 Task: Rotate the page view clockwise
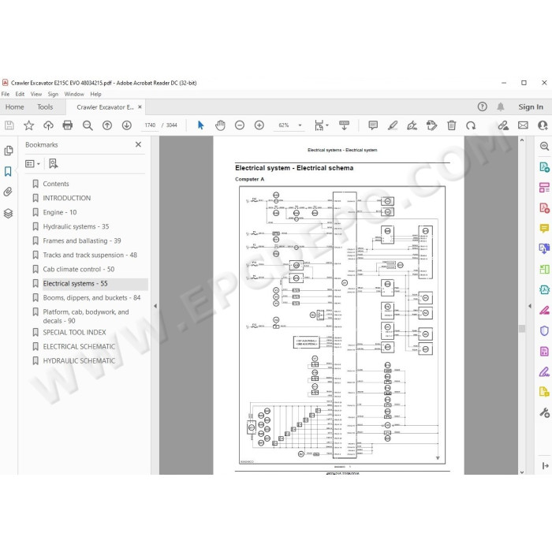471,125
